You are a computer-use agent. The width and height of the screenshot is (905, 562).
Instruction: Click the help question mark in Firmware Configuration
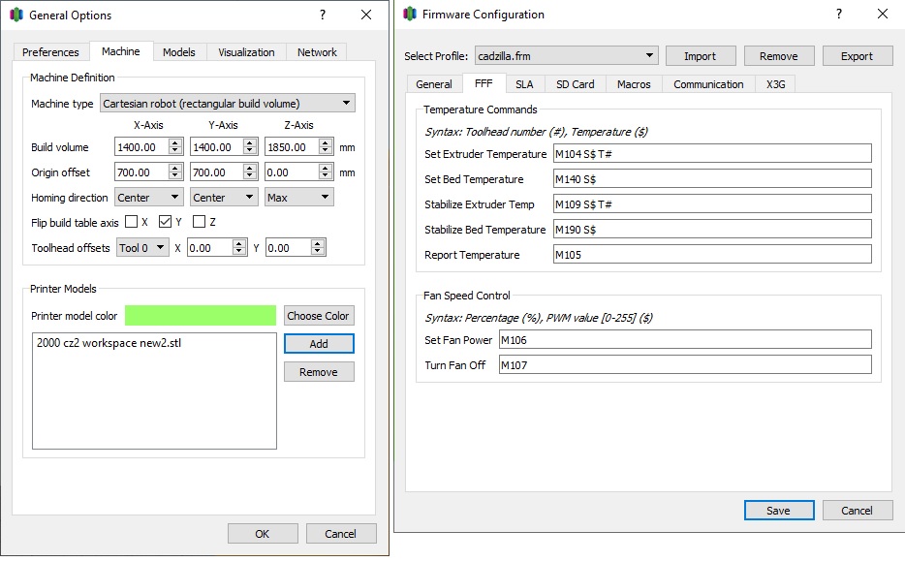838,15
